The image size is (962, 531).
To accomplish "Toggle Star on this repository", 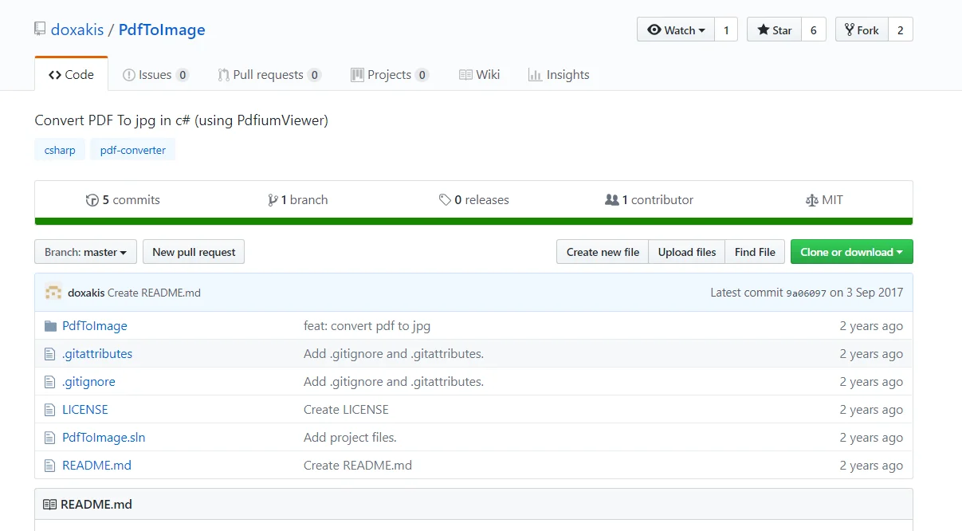I will pyautogui.click(x=774, y=29).
